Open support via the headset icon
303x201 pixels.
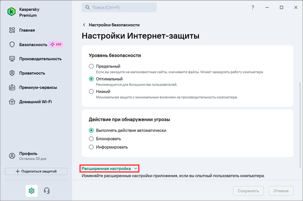click(x=47, y=191)
